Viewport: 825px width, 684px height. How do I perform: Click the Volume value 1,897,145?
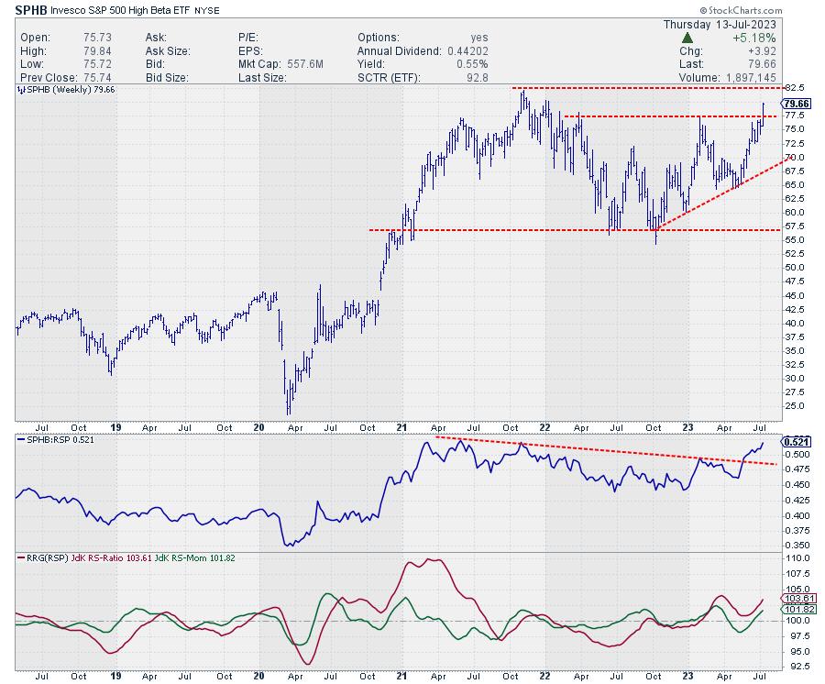pyautogui.click(x=751, y=78)
